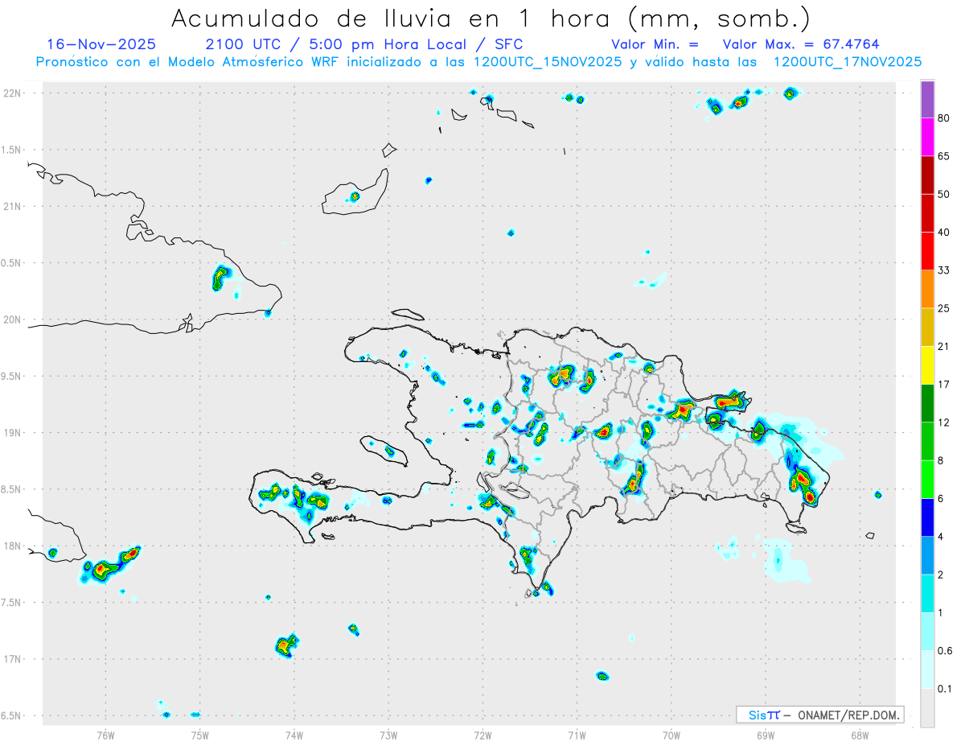Click the longitude axis label '72W'
This screenshot has width=965, height=746.
pyautogui.click(x=482, y=735)
